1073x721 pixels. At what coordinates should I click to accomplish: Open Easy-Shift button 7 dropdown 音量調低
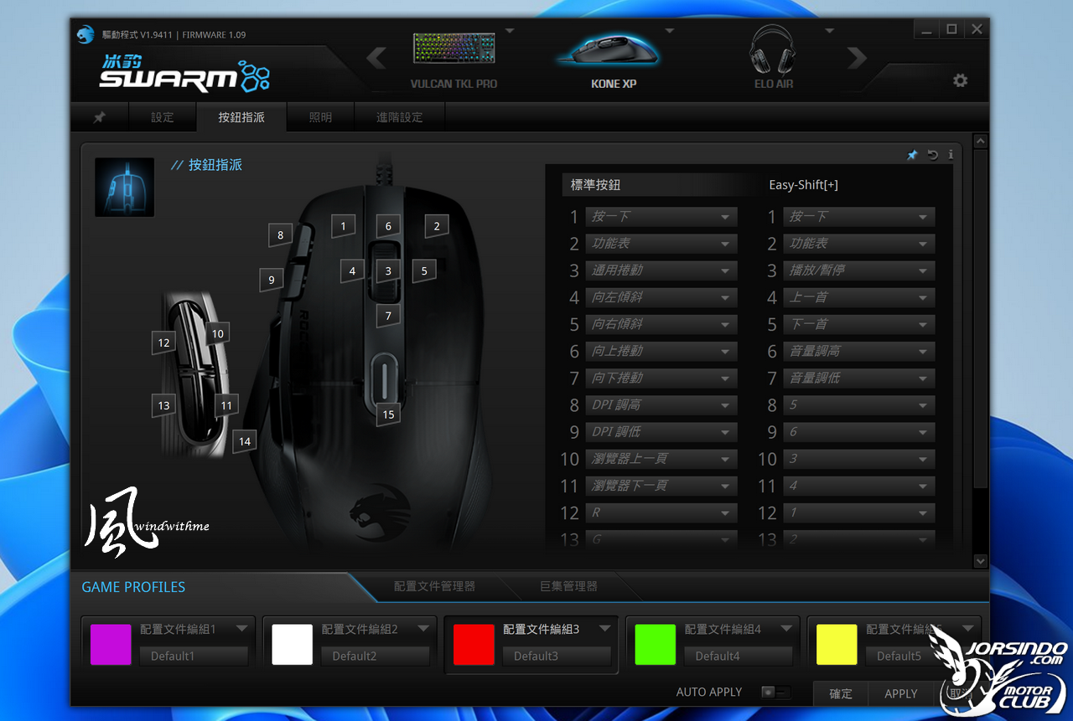pyautogui.click(x=859, y=379)
